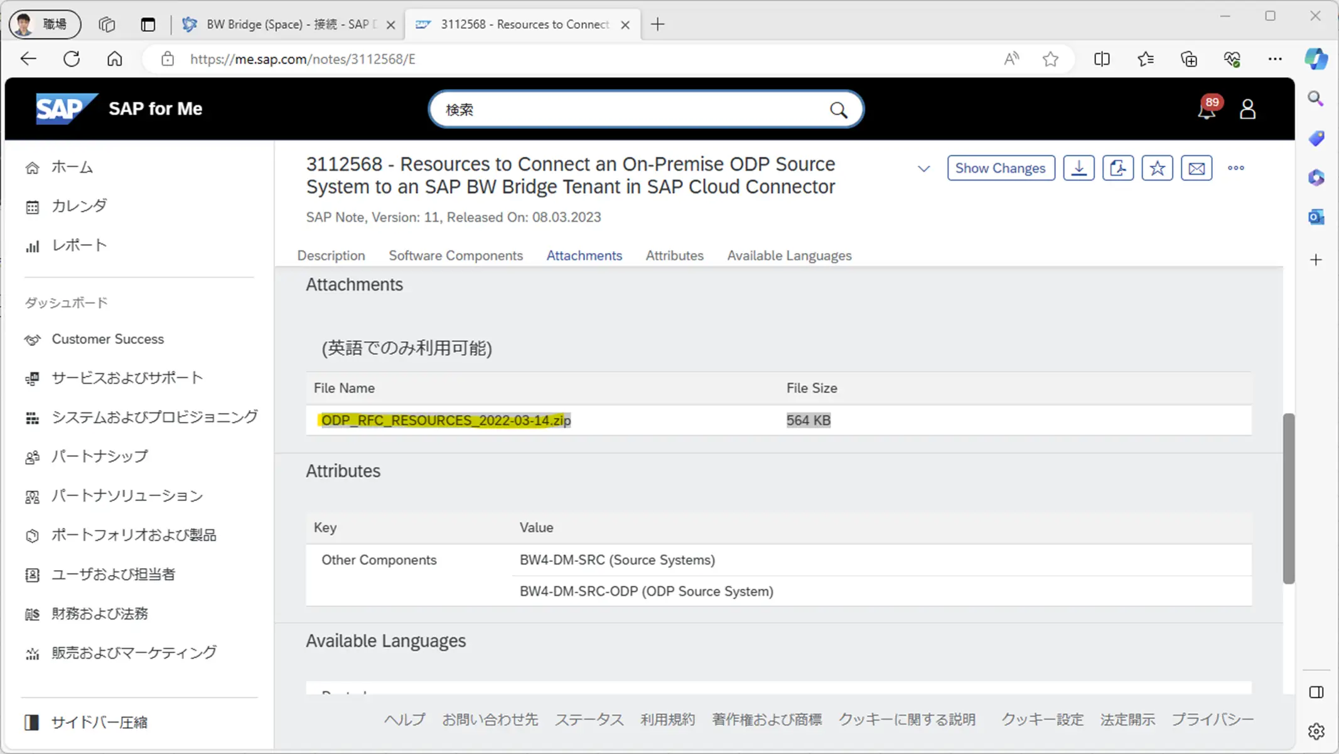Open browser settings and more menu
Viewport: 1339px width, 754px height.
pyautogui.click(x=1275, y=59)
